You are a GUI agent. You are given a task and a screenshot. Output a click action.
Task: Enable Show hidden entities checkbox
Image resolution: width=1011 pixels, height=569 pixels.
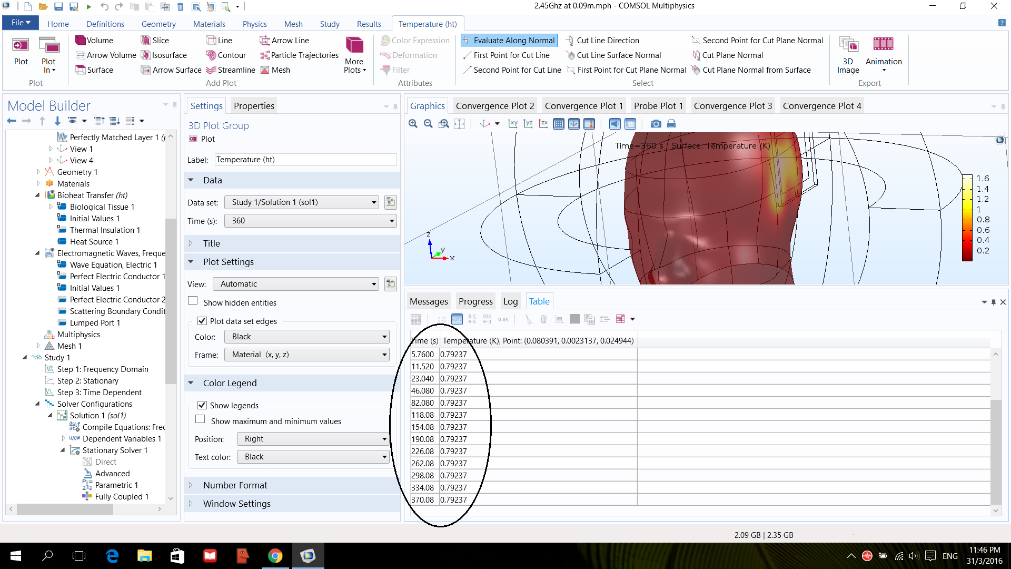coord(193,301)
